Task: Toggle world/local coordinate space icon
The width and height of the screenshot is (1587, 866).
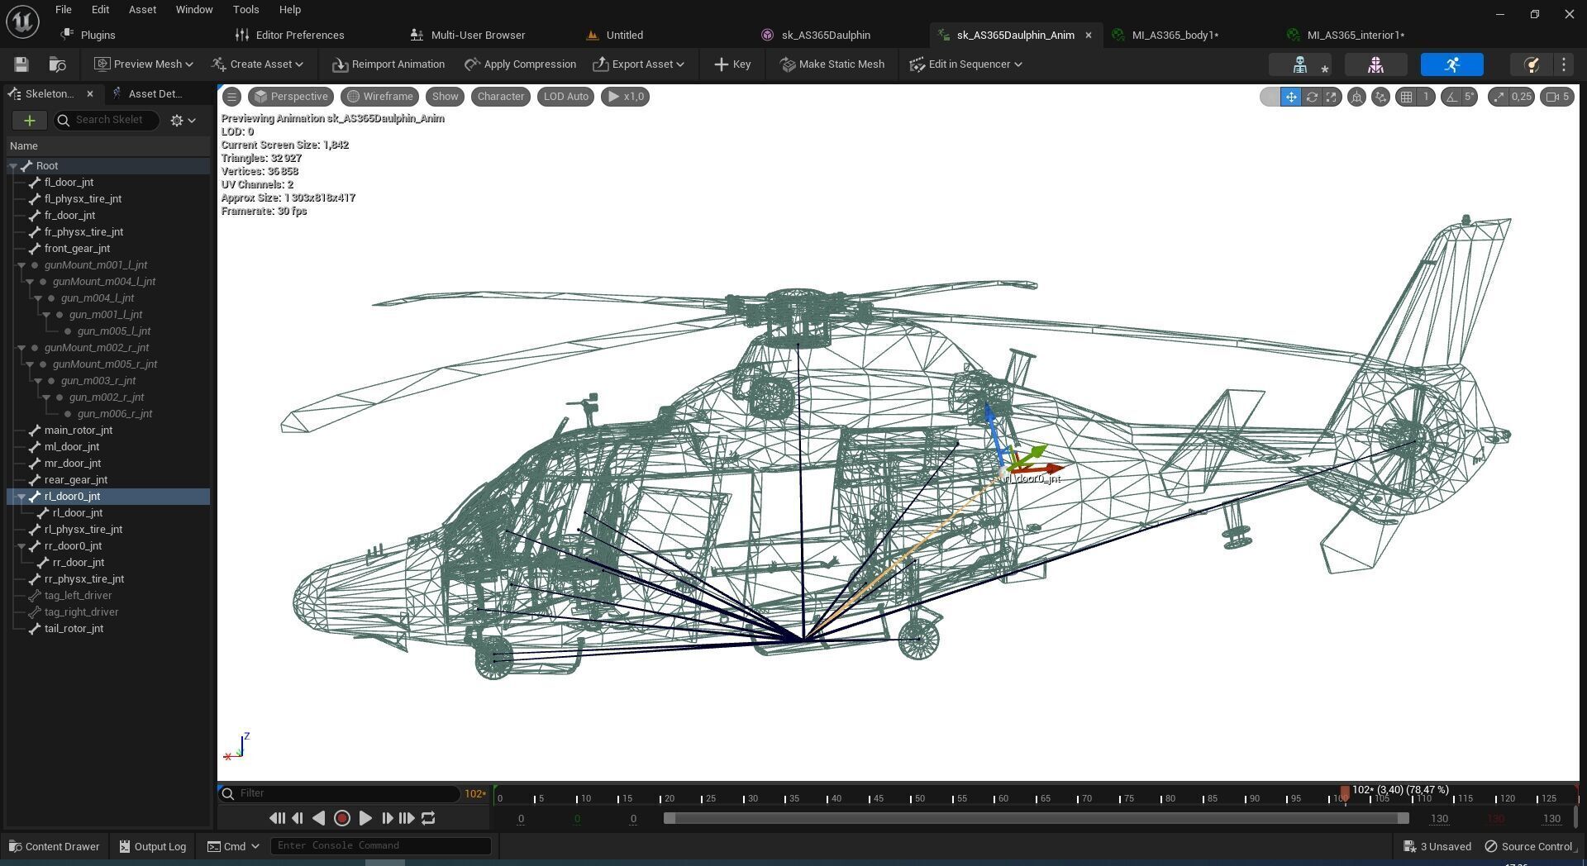Action: coord(1356,97)
